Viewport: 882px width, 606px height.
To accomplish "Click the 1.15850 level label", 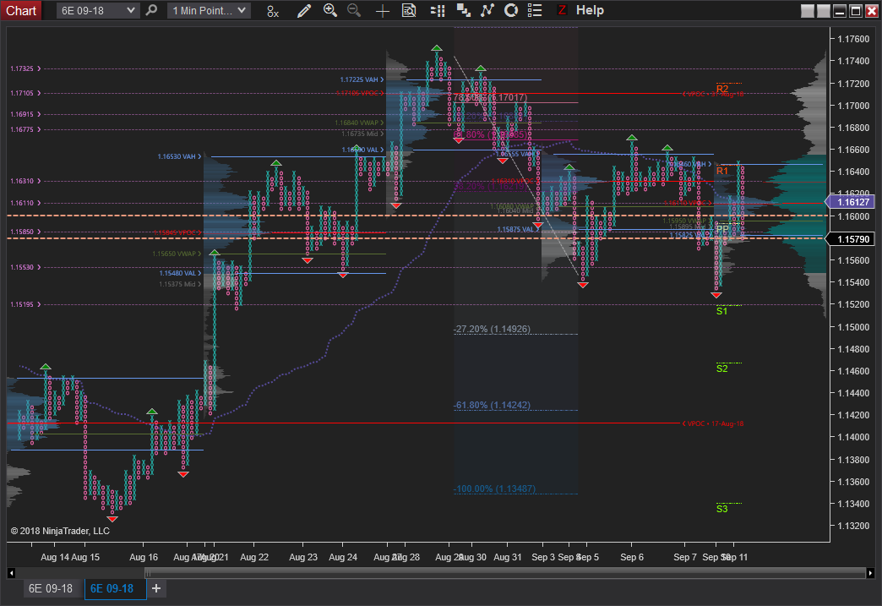I will click(24, 232).
